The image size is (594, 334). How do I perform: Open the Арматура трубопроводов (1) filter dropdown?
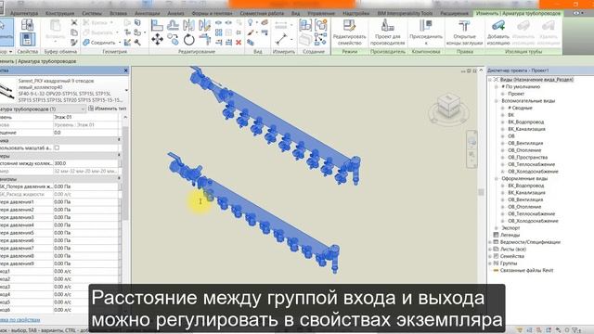pyautogui.click(x=83, y=109)
